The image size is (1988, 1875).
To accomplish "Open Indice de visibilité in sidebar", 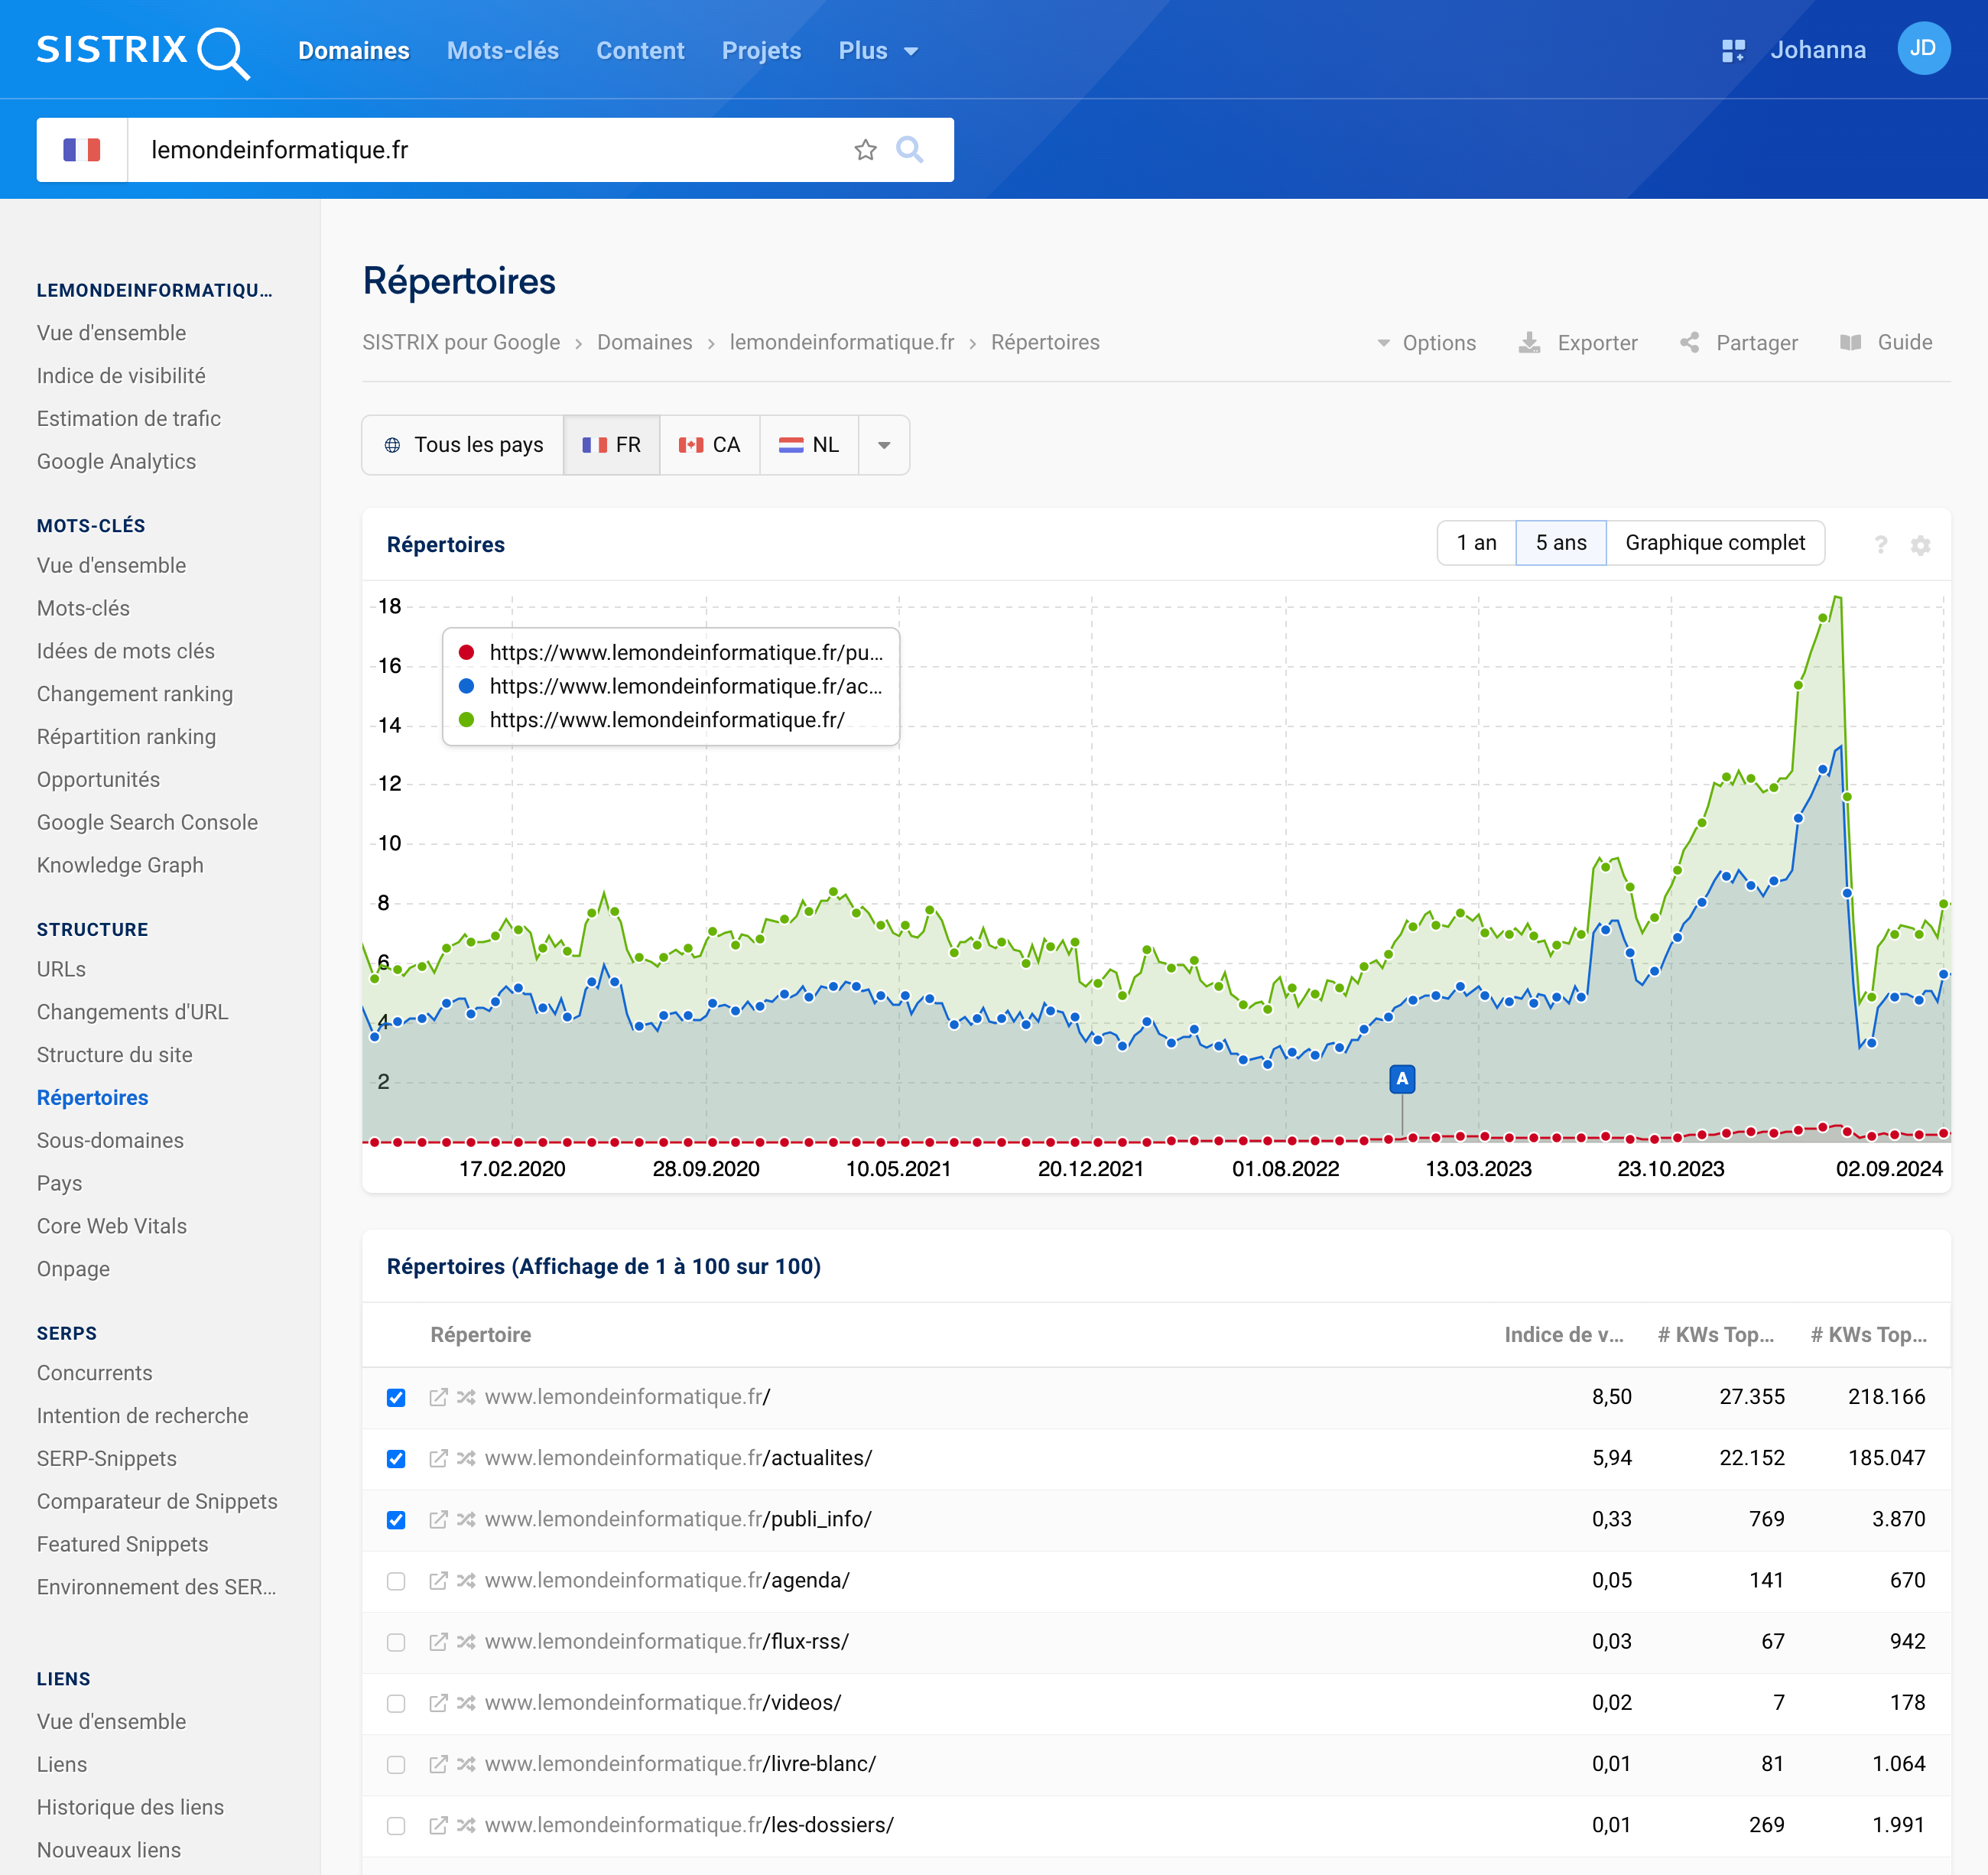I will (121, 376).
